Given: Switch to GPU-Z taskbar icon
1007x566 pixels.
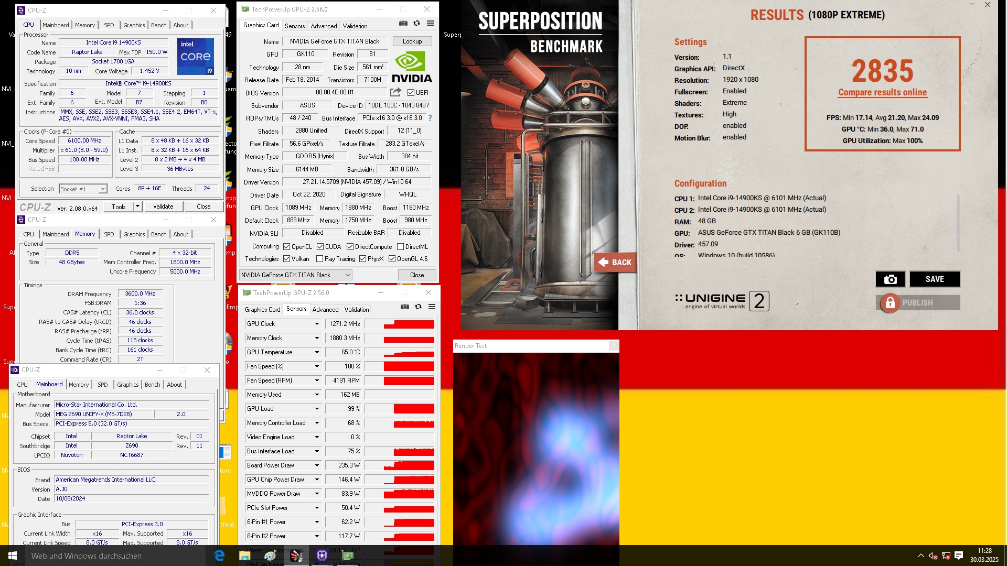Looking at the screenshot, I should 348,556.
